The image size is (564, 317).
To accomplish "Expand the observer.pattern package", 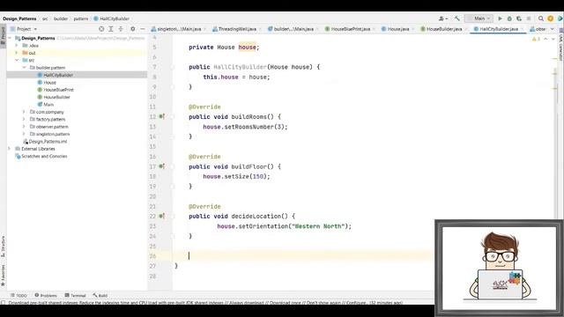I will click(24, 127).
